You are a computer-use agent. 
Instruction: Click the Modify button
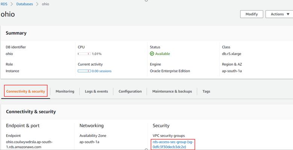pos(252,14)
